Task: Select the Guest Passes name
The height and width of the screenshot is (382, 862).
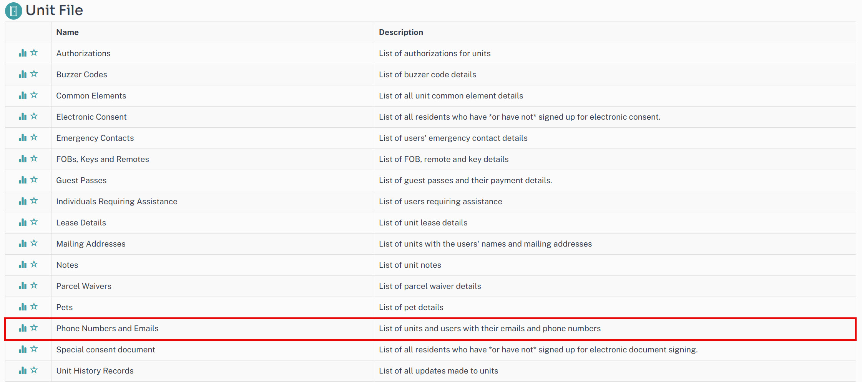Action: [x=81, y=180]
